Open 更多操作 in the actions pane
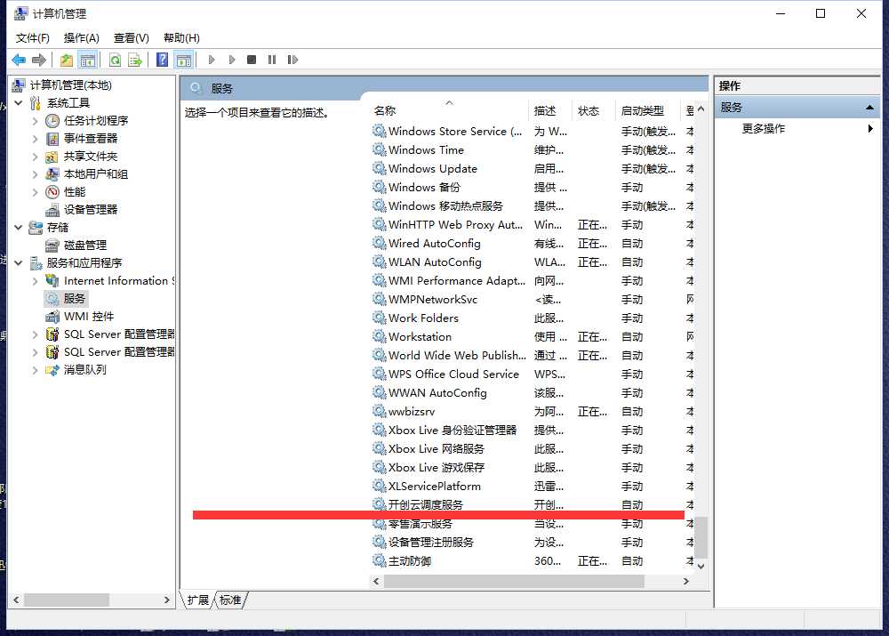 [x=763, y=129]
